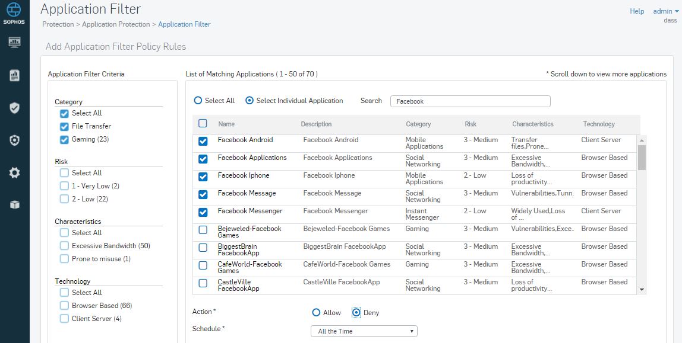Screen dimensions: 682x343
Task: Uncheck the File Transfer category
Action: click(x=64, y=127)
